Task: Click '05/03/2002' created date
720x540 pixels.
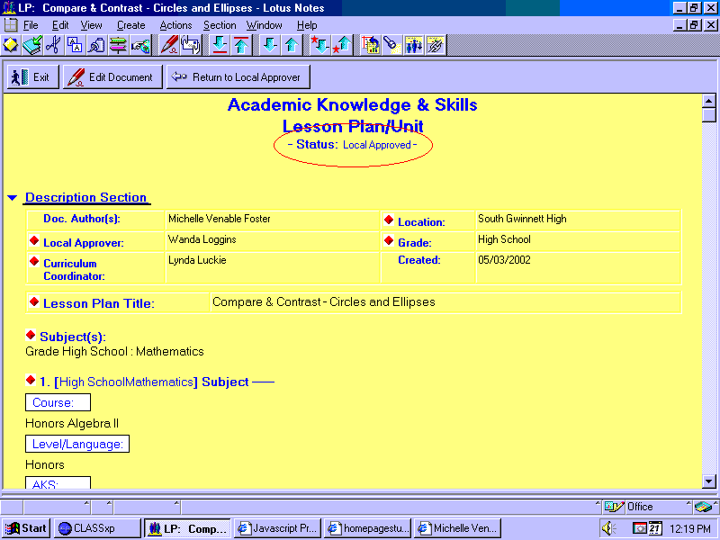Action: point(504,260)
